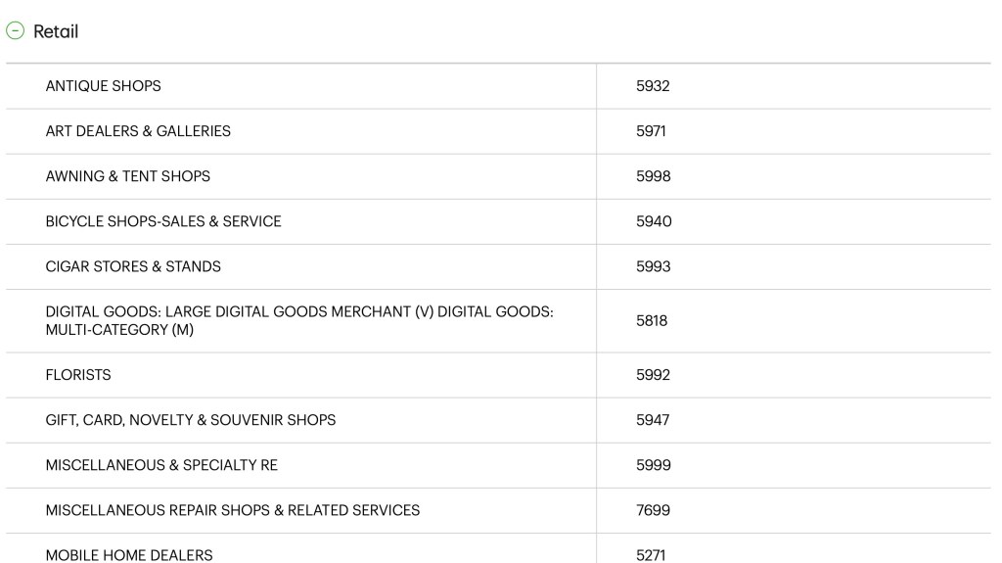Collapse the Retail section minus icon
The height and width of the screenshot is (563, 1002).
(x=15, y=30)
